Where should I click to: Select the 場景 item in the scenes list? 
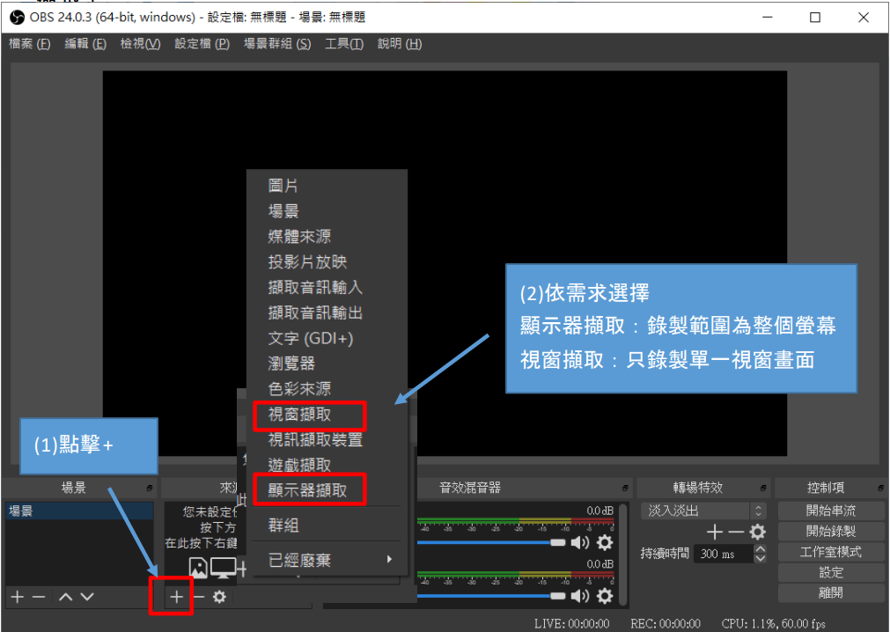(79, 511)
